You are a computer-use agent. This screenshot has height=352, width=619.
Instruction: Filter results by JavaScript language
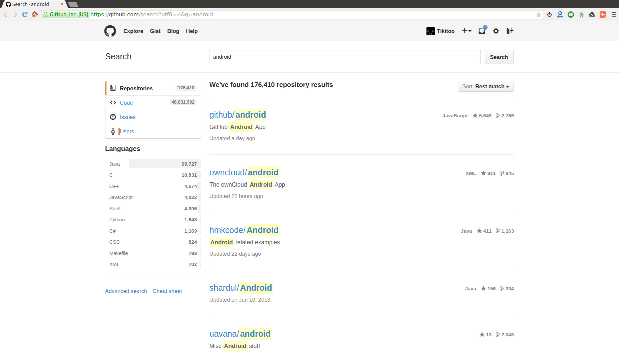click(x=153, y=197)
